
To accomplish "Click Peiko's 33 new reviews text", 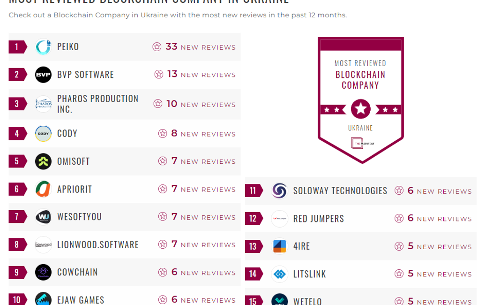I will click(x=200, y=47).
